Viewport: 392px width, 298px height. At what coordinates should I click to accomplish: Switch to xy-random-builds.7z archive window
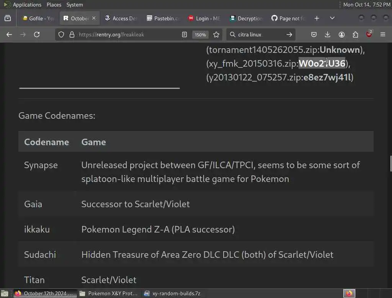[173, 293]
